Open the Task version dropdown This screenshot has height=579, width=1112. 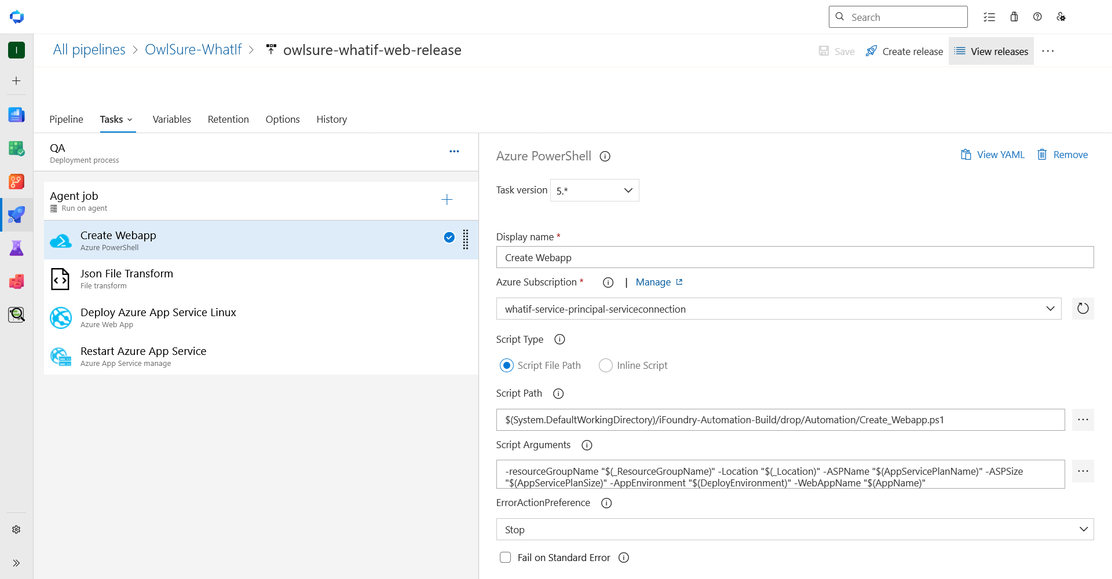[595, 190]
